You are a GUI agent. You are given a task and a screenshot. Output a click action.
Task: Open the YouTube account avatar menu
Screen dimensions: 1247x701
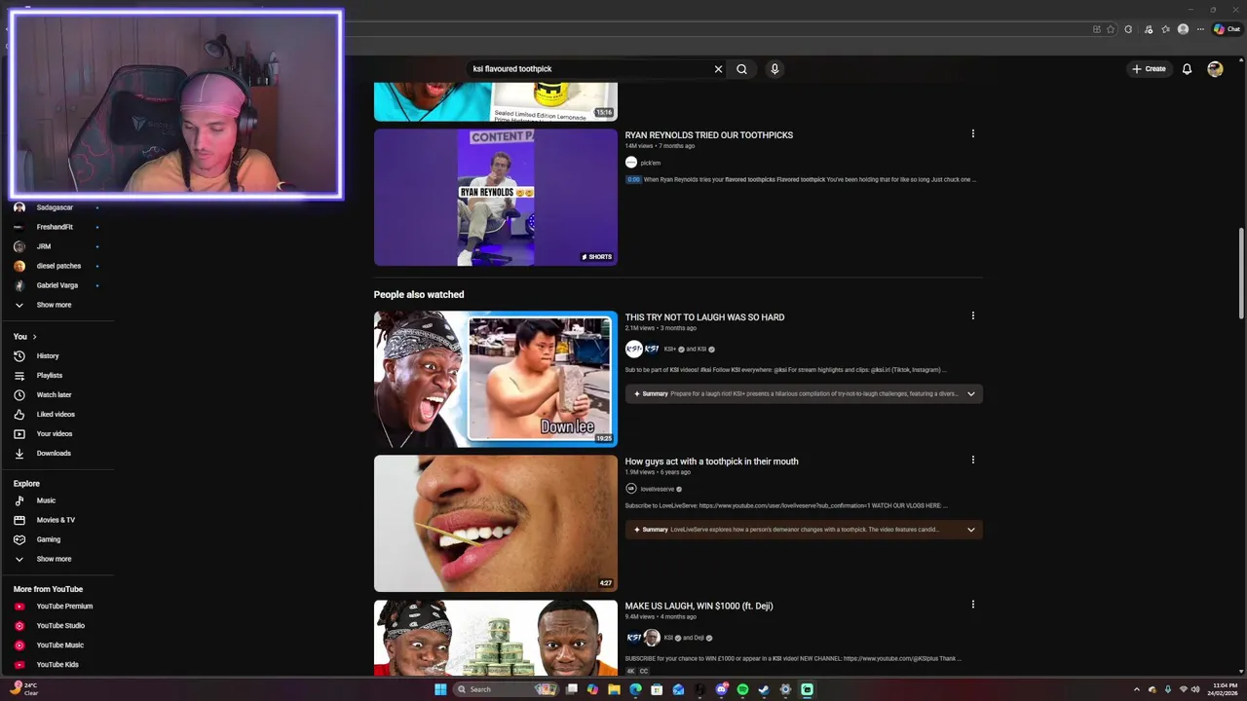(x=1215, y=69)
